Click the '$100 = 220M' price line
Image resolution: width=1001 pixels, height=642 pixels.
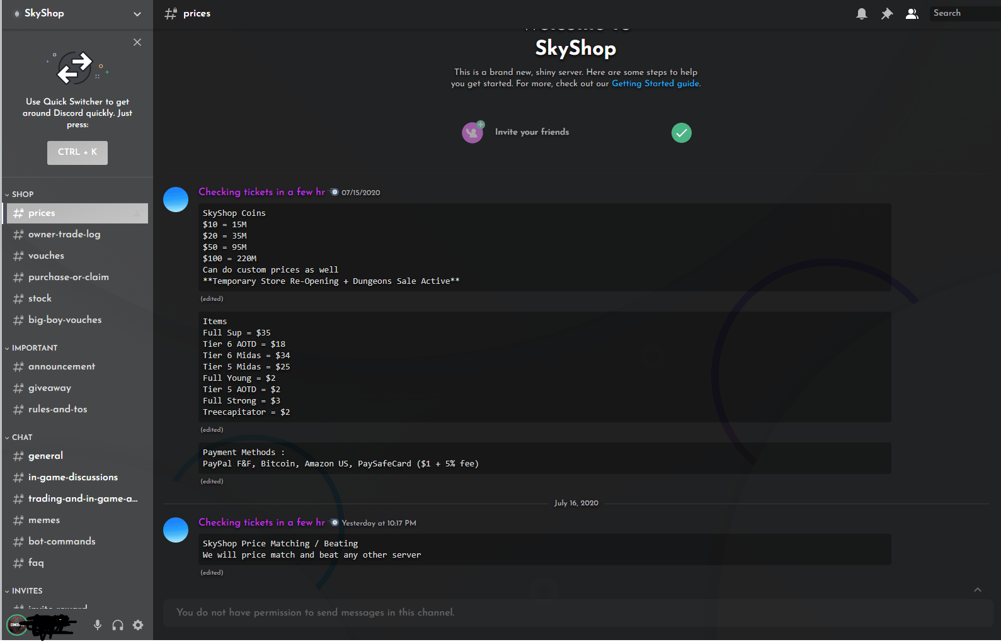click(x=229, y=259)
